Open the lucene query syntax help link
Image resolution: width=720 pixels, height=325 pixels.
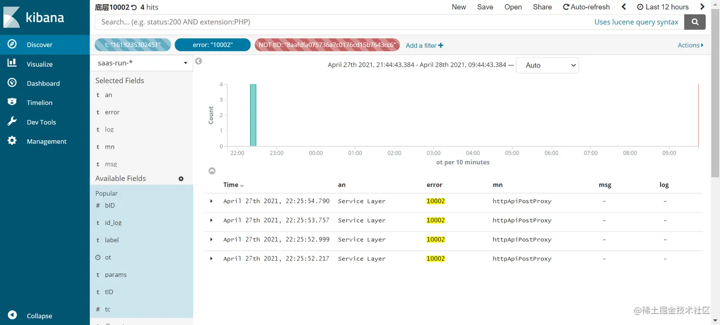[636, 22]
